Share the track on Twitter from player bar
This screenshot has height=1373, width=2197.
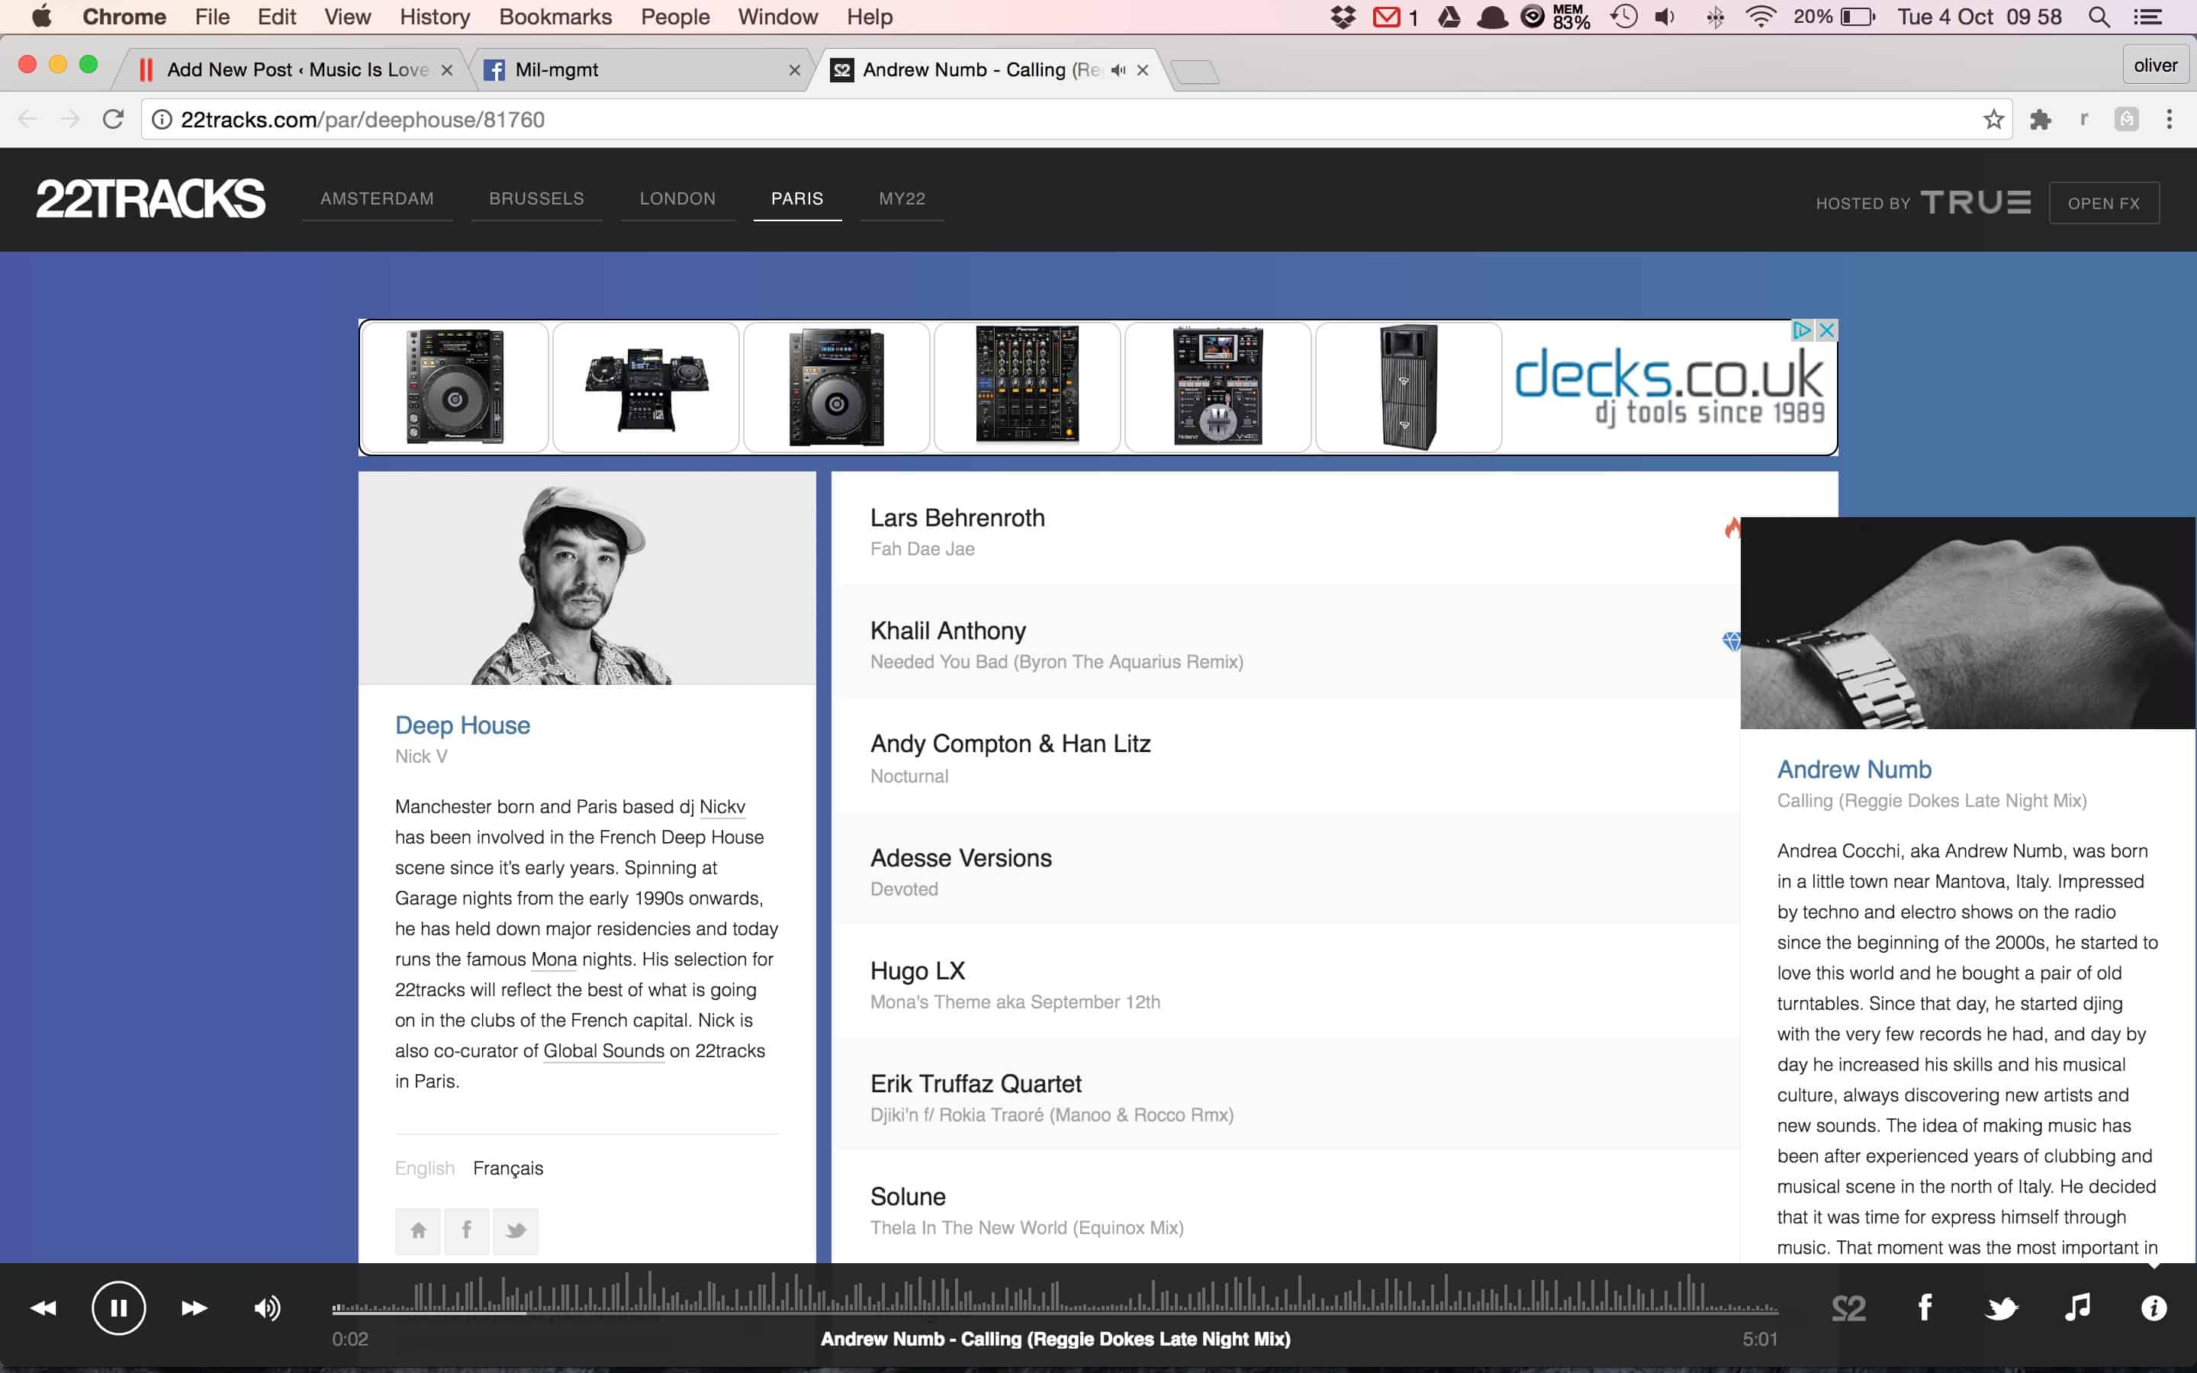point(2002,1307)
